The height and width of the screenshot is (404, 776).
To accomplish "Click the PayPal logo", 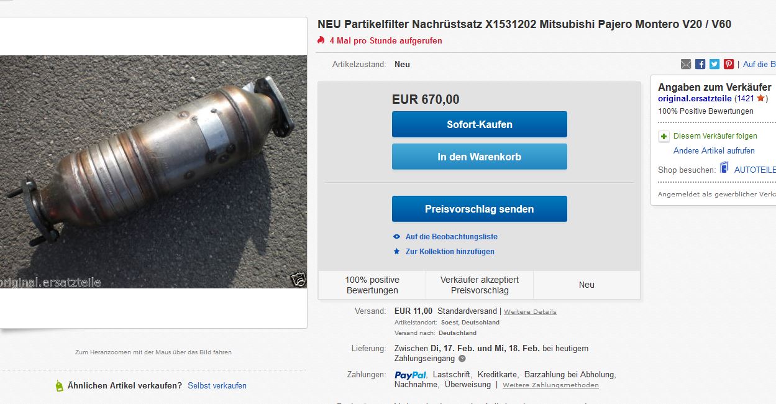I will coord(410,375).
